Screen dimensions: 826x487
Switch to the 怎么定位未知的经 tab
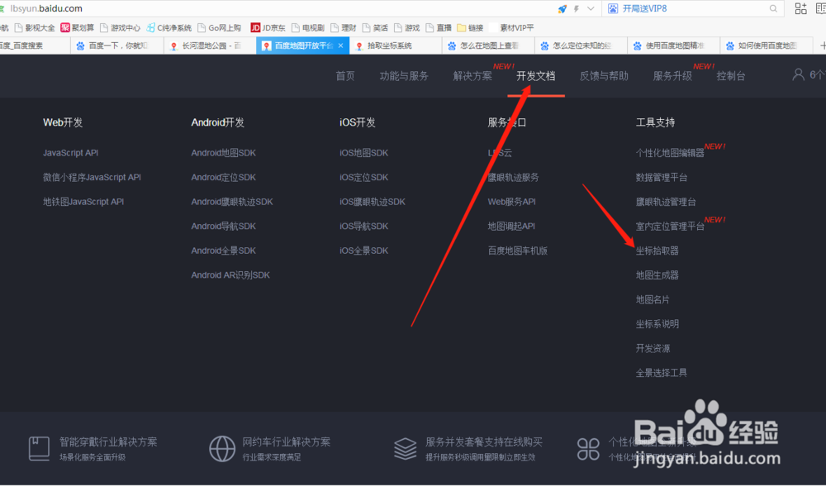581,45
